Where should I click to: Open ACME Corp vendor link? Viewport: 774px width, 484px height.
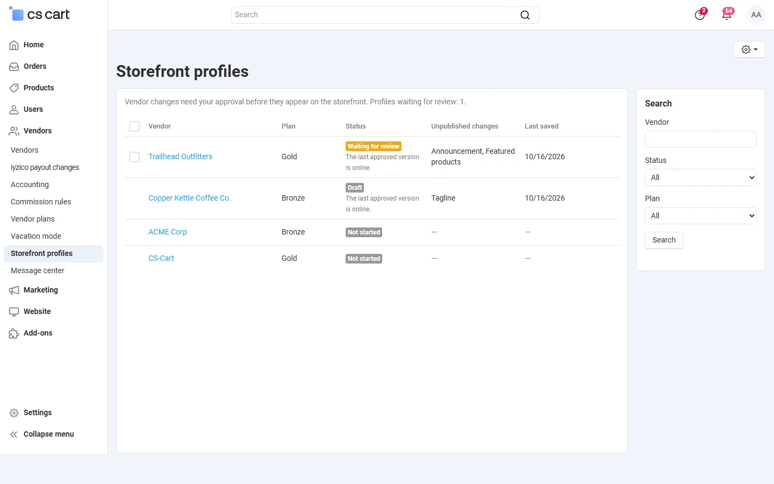coord(168,232)
